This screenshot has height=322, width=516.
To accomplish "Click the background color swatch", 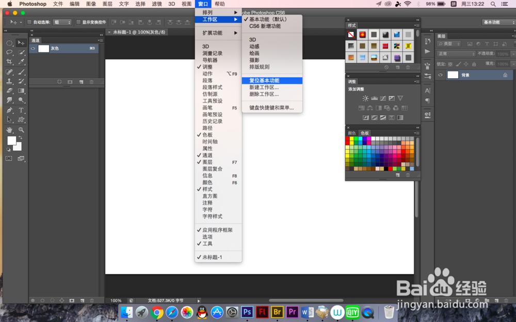I will pos(19,147).
